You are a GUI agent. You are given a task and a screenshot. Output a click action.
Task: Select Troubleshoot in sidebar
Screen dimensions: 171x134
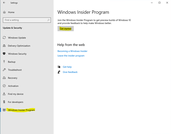[x=15, y=70]
